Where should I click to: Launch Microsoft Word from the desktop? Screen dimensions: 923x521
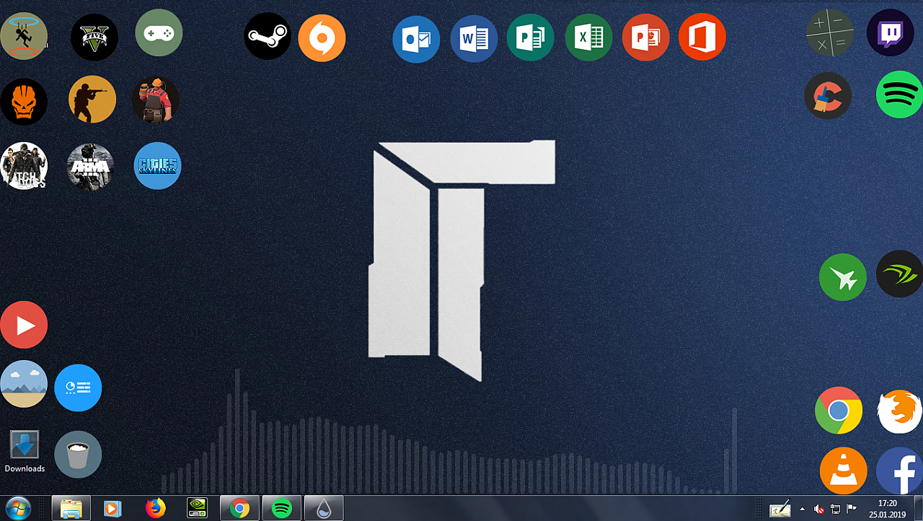[x=474, y=39]
